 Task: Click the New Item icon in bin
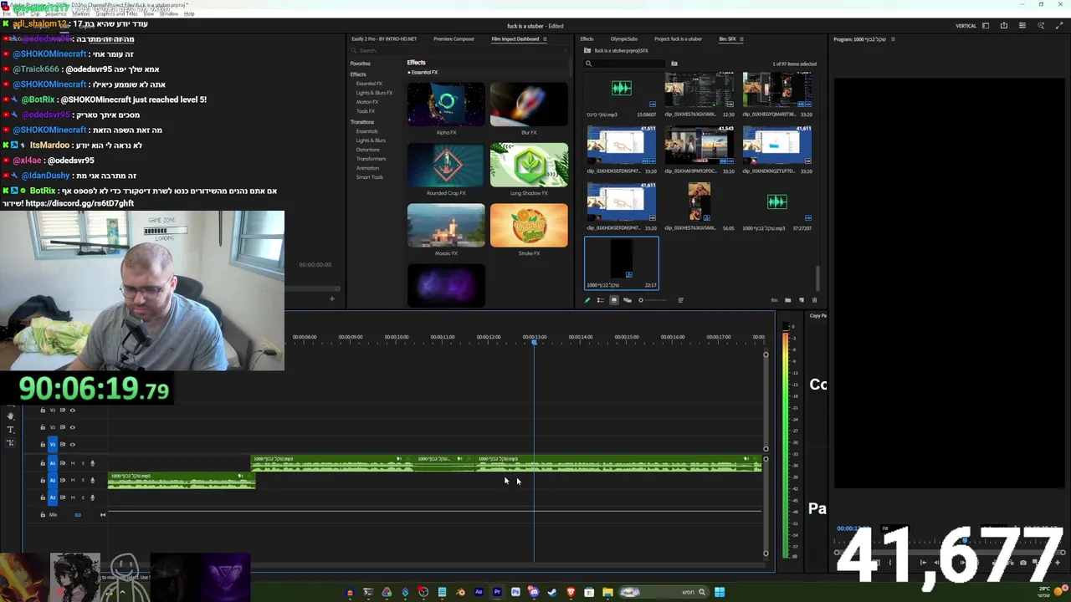click(802, 300)
